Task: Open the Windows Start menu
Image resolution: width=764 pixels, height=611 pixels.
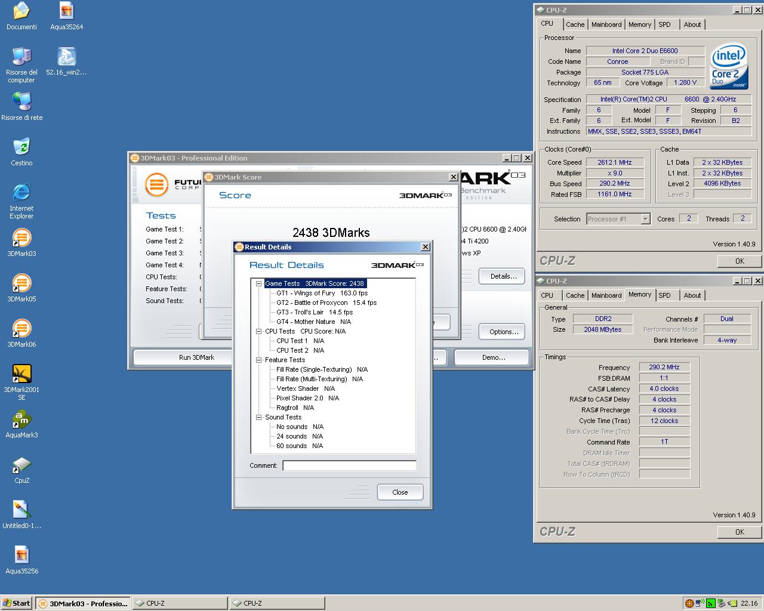Action: [17, 603]
